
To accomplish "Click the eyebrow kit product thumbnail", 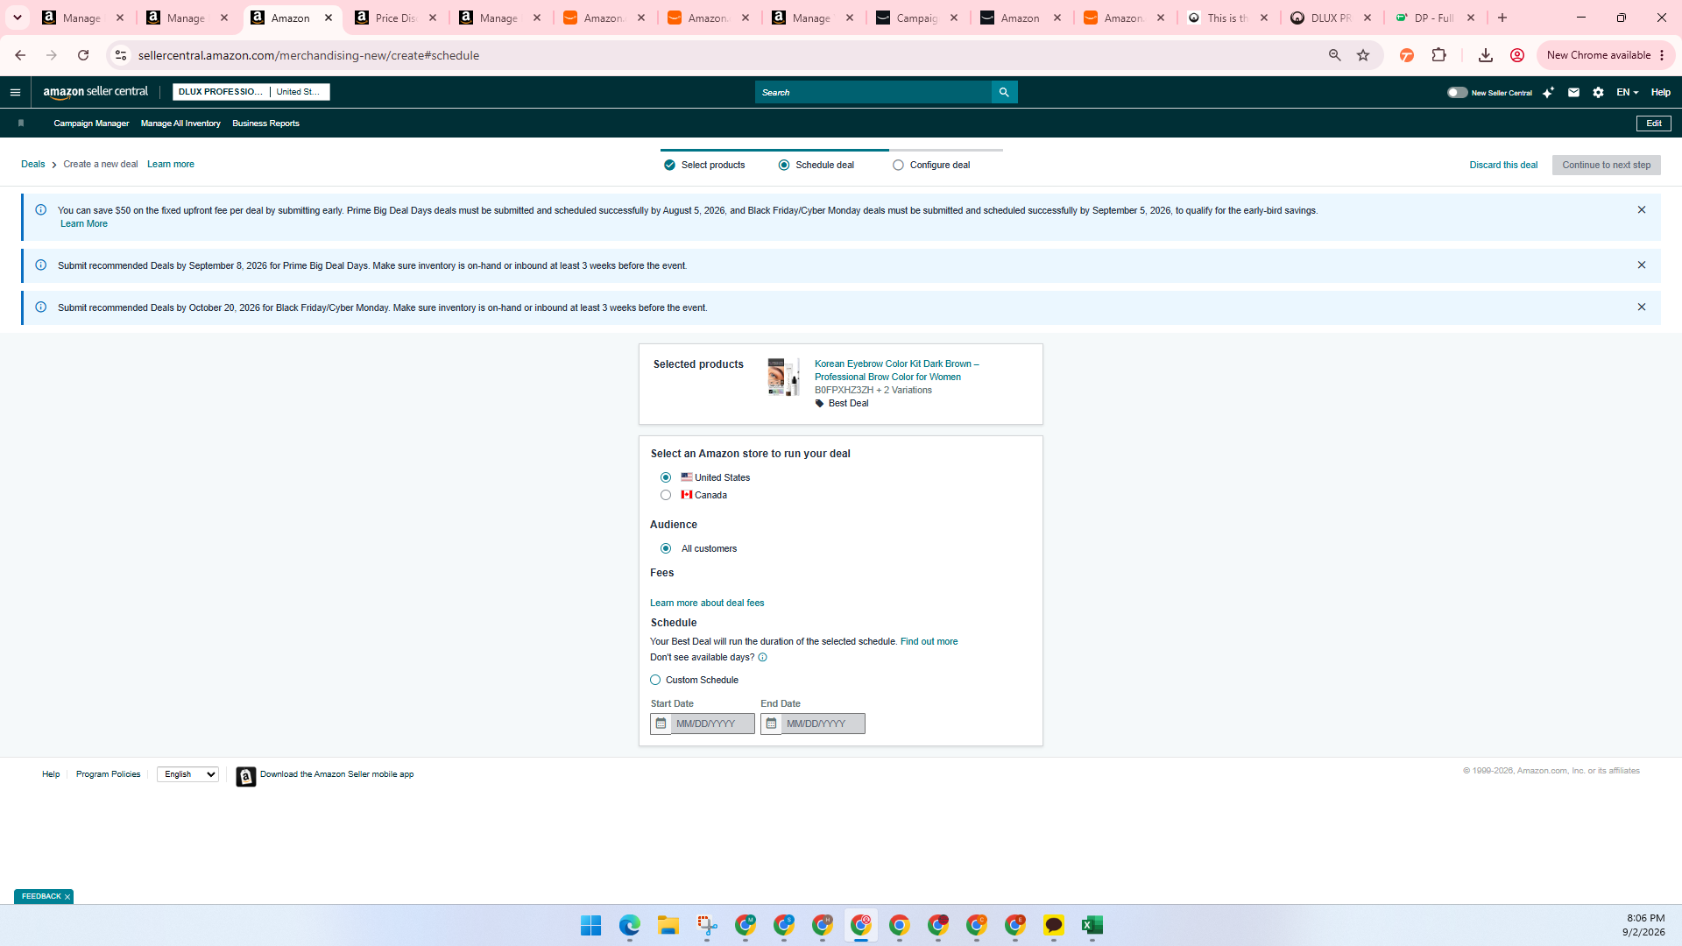I will coord(783,377).
